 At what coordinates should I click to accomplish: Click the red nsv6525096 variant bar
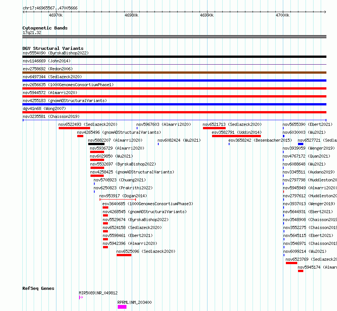point(124,255)
